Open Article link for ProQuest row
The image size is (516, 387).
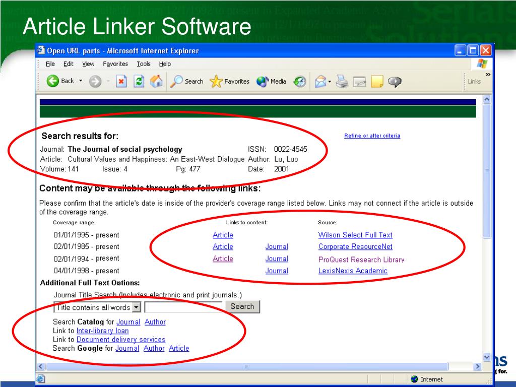coord(223,259)
